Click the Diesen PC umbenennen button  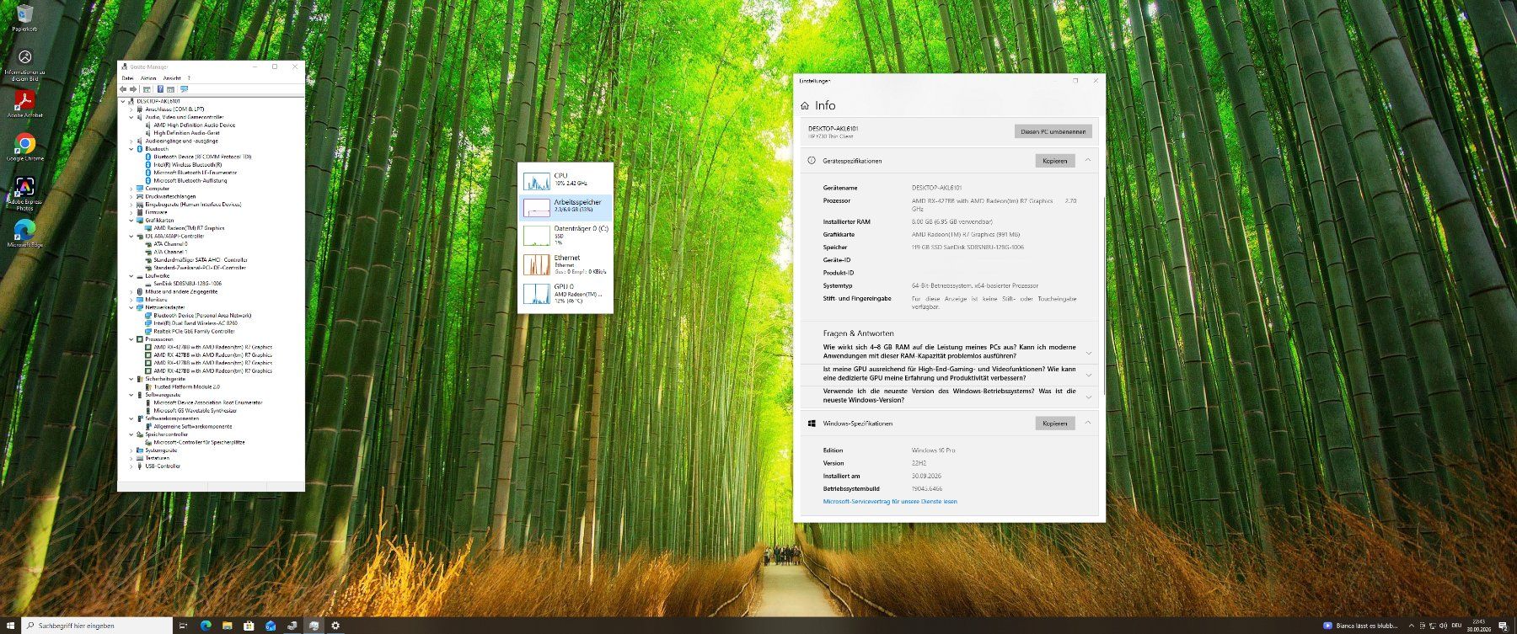(x=1053, y=131)
